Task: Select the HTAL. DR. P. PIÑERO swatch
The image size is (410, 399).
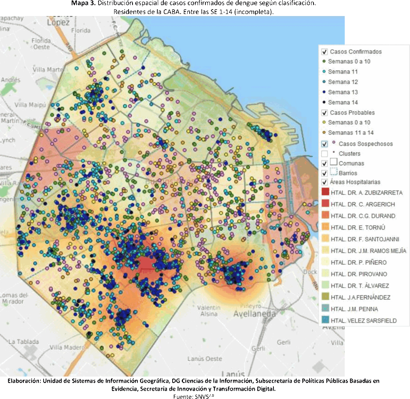Action: 325,261
